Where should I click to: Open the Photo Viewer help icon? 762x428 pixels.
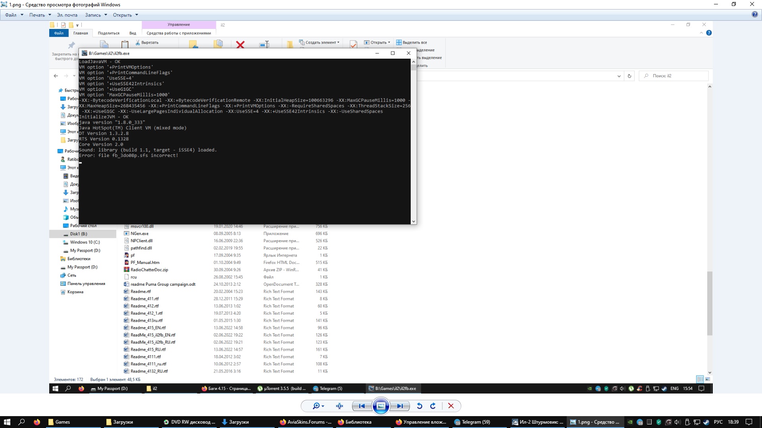(x=754, y=15)
